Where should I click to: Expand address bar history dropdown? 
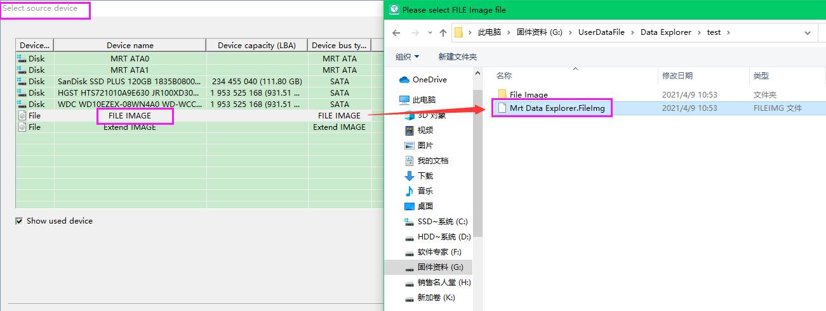807,33
